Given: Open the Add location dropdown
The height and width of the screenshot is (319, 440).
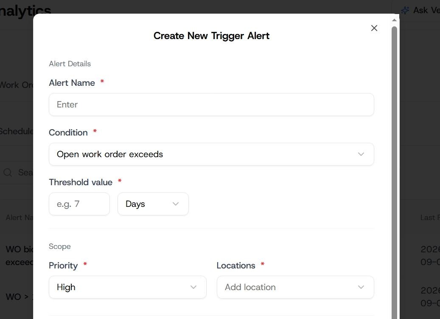Looking at the screenshot, I should 295,287.
